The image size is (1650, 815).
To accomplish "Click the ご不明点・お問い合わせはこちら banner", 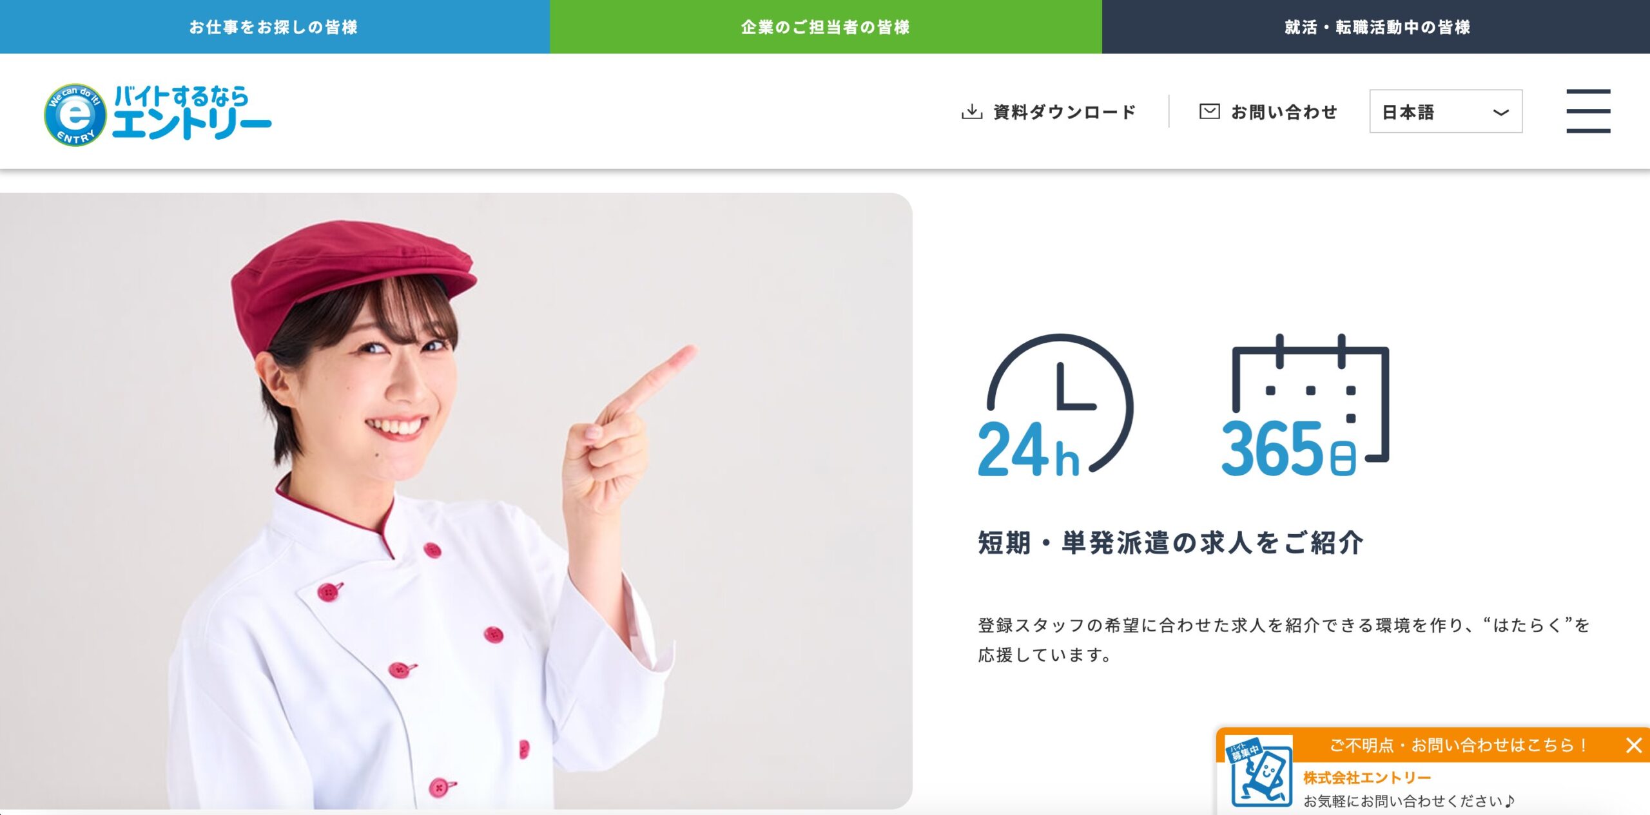I will click(x=1459, y=745).
